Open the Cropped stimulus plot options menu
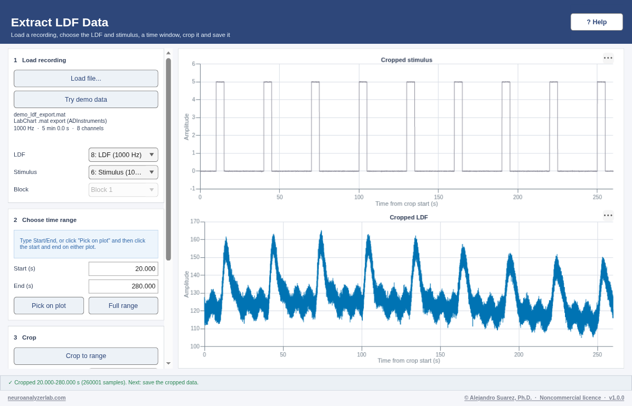The image size is (632, 406). (x=608, y=58)
